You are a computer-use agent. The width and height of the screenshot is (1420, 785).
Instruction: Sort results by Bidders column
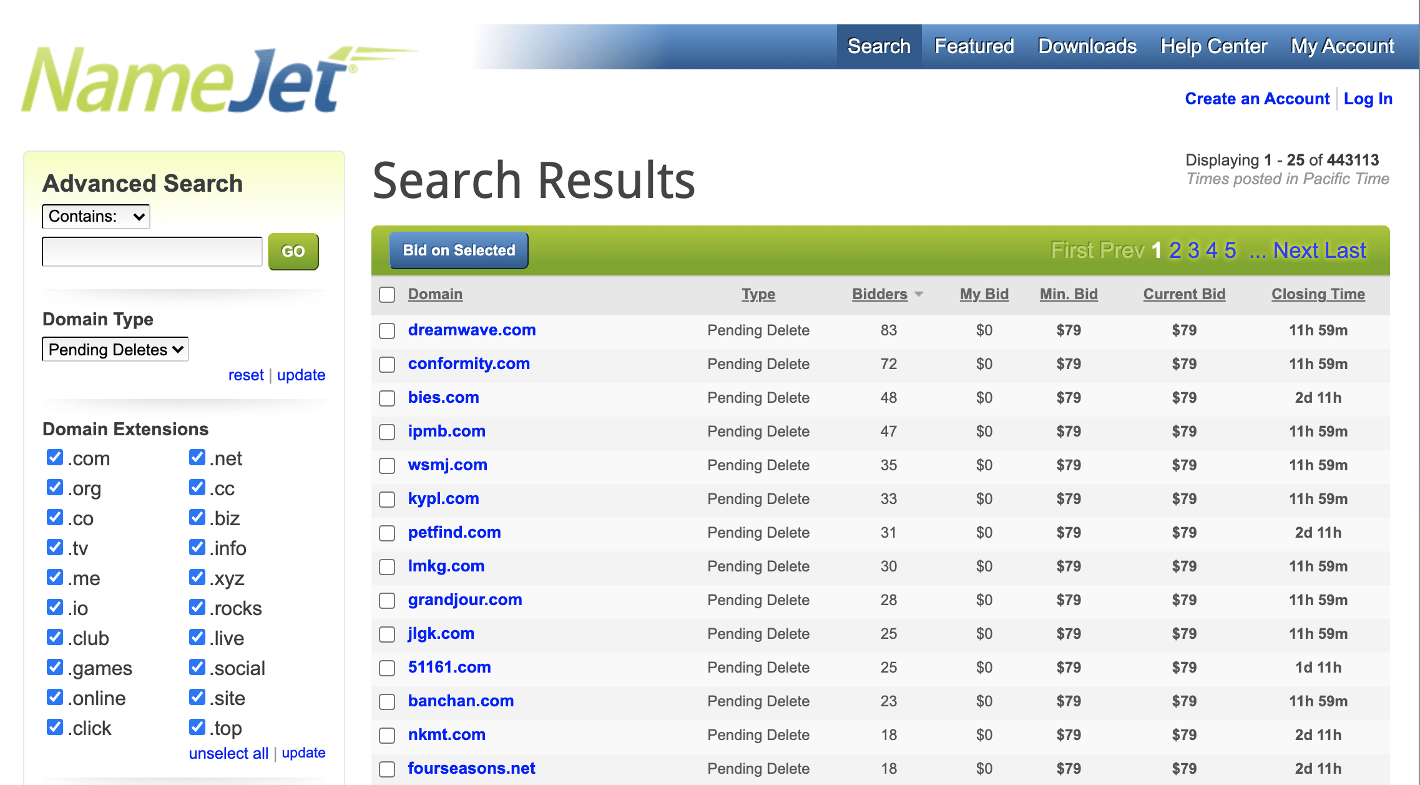[879, 294]
